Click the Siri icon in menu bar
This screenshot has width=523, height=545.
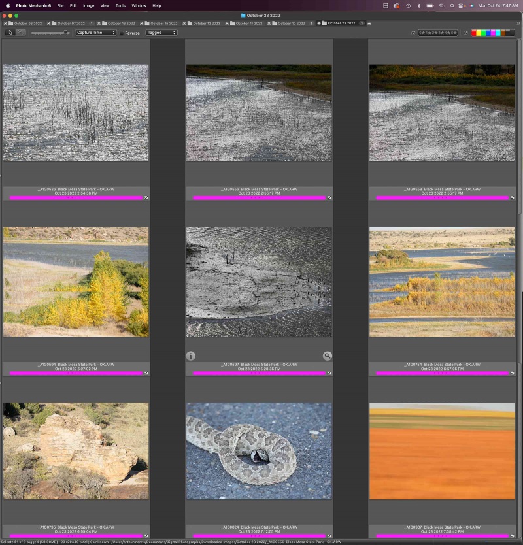tap(471, 6)
